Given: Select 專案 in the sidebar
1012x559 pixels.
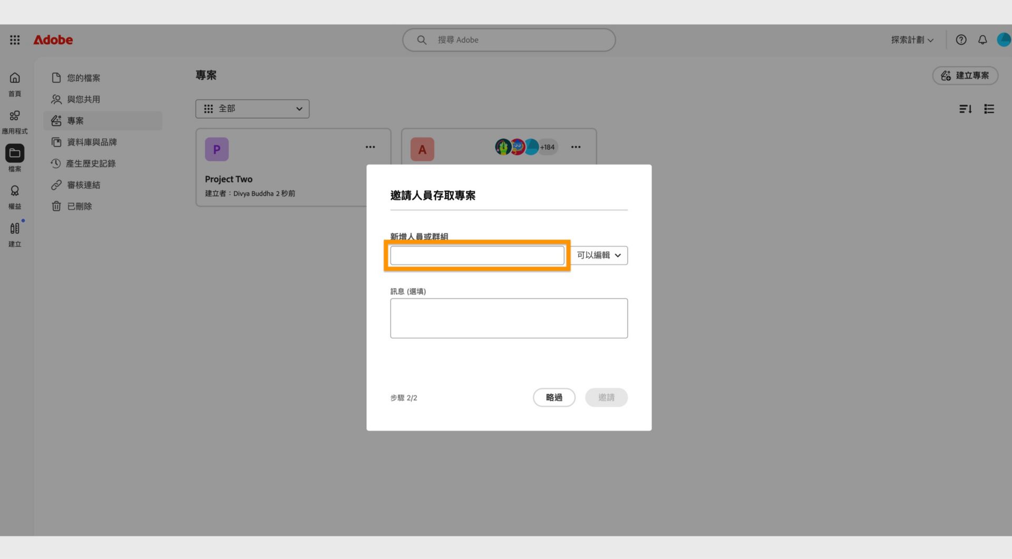Looking at the screenshot, I should point(103,121).
